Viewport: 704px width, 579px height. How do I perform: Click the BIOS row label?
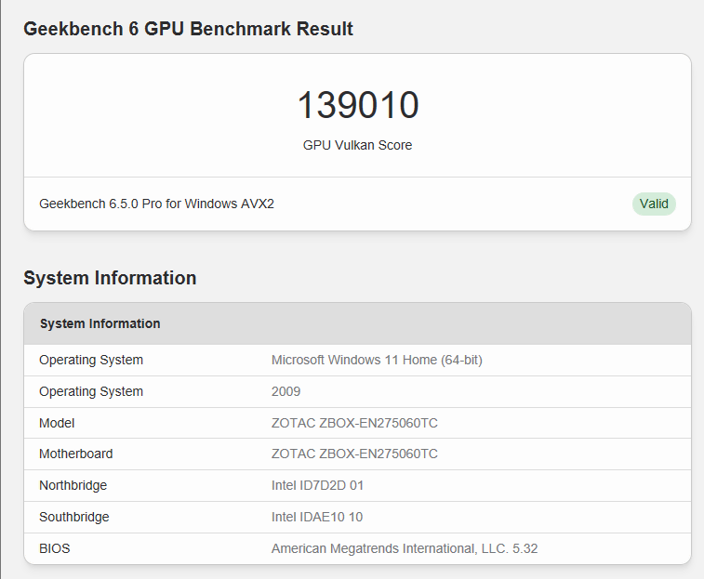[x=55, y=548]
